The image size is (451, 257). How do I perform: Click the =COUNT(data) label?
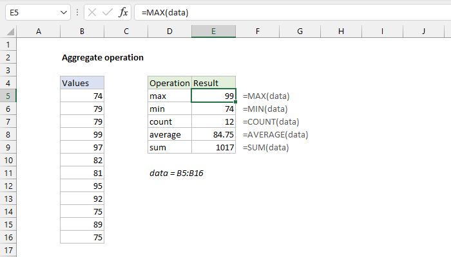pos(271,122)
